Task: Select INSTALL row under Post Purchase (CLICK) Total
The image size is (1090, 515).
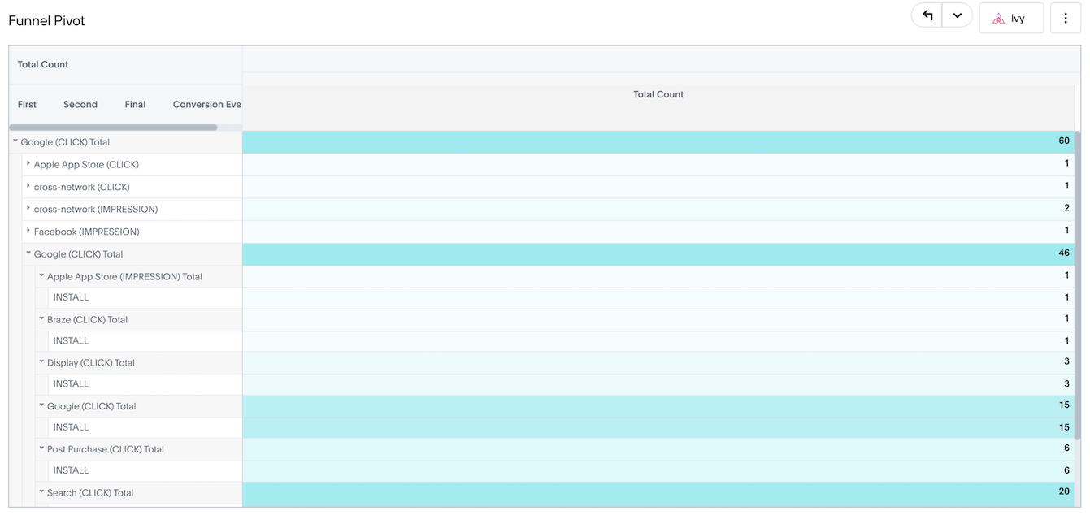Action: [x=145, y=470]
